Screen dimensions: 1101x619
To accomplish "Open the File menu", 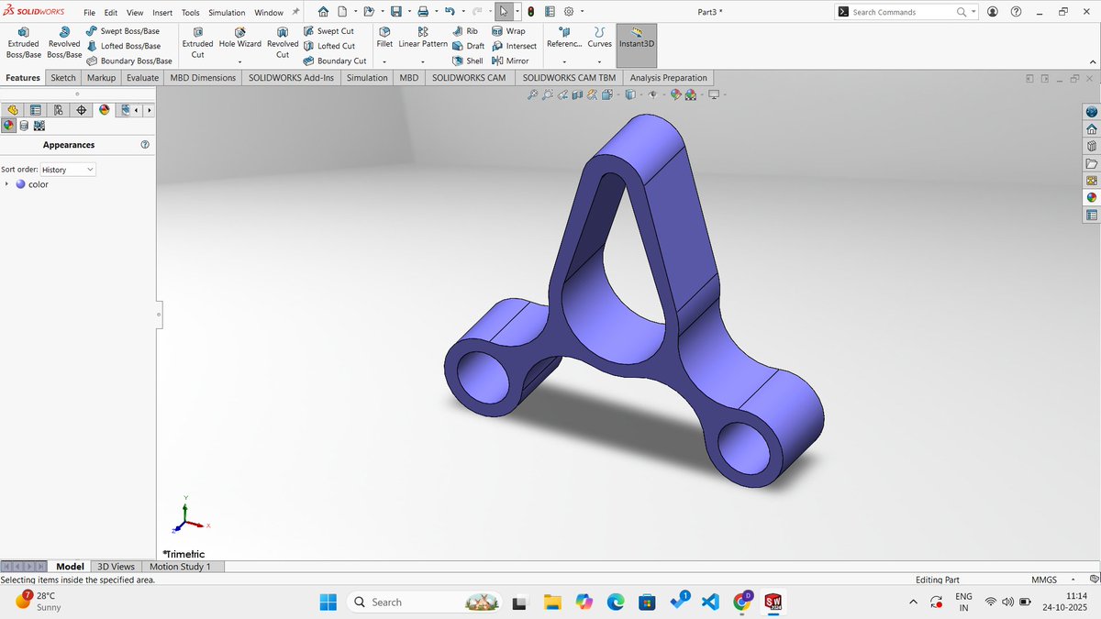I will (x=89, y=13).
